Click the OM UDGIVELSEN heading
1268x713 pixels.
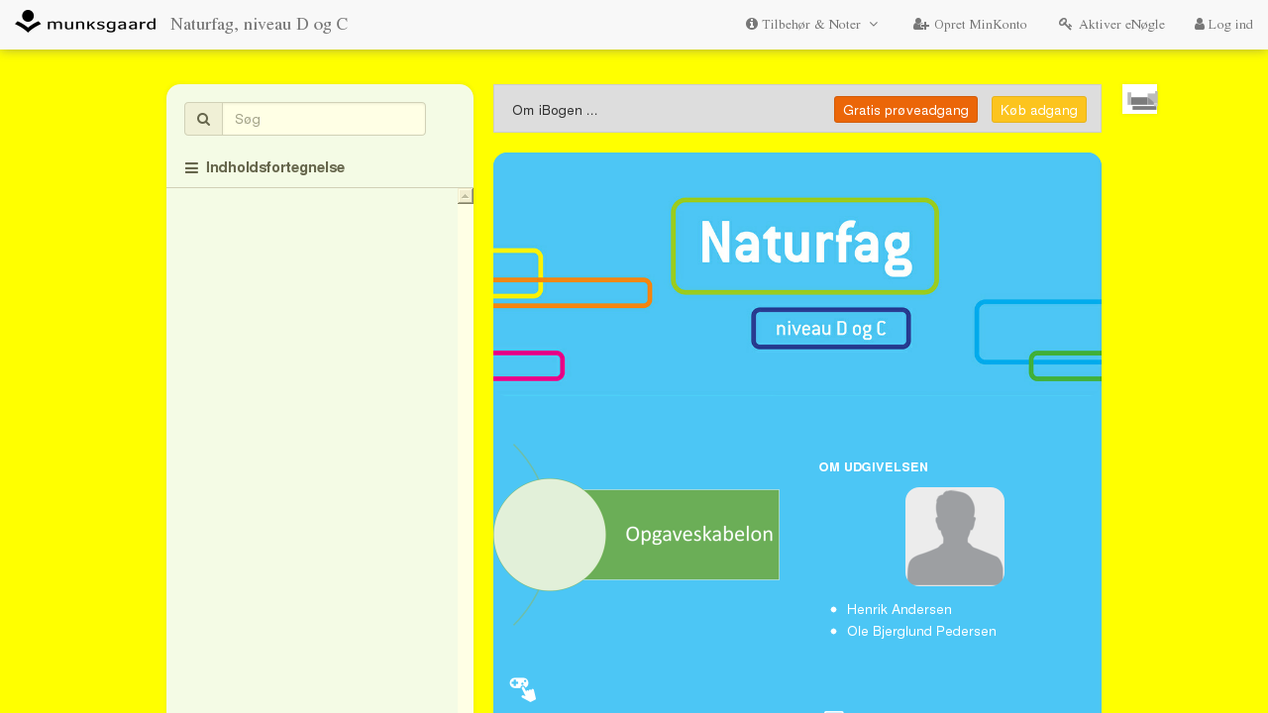tap(873, 467)
